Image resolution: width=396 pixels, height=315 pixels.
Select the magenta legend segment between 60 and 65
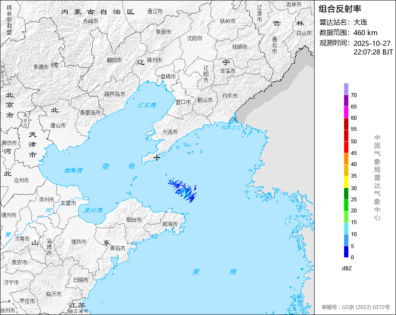(346, 112)
